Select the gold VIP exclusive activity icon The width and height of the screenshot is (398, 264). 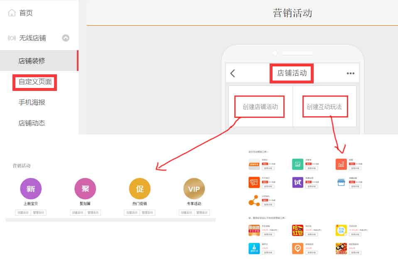pyautogui.click(x=194, y=189)
